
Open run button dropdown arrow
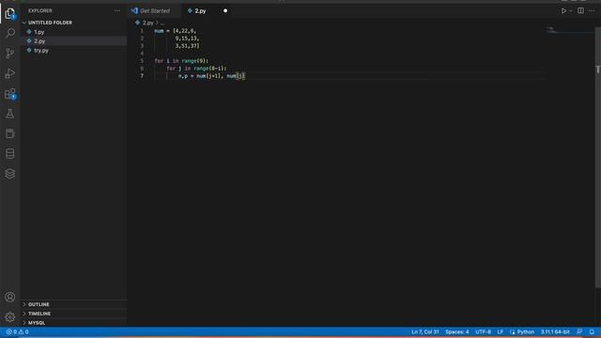[x=570, y=11]
